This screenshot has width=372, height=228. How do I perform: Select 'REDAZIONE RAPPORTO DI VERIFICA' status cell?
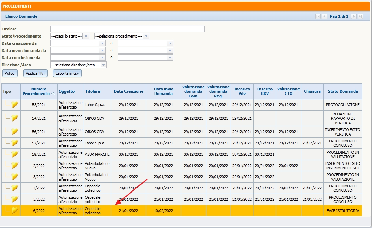point(343,118)
